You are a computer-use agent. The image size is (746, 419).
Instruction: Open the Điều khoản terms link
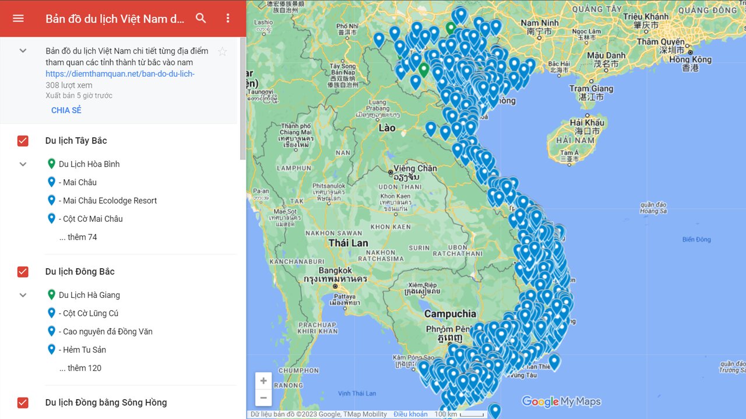410,414
